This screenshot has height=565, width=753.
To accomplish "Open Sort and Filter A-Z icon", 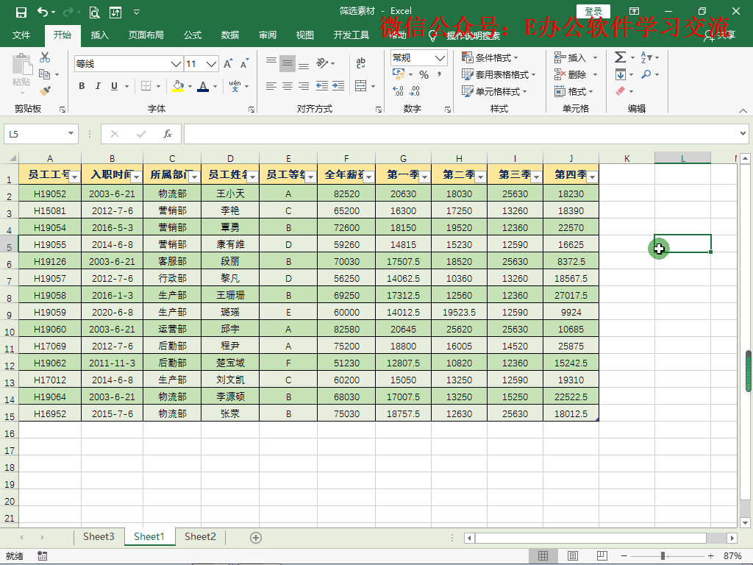I will click(646, 57).
